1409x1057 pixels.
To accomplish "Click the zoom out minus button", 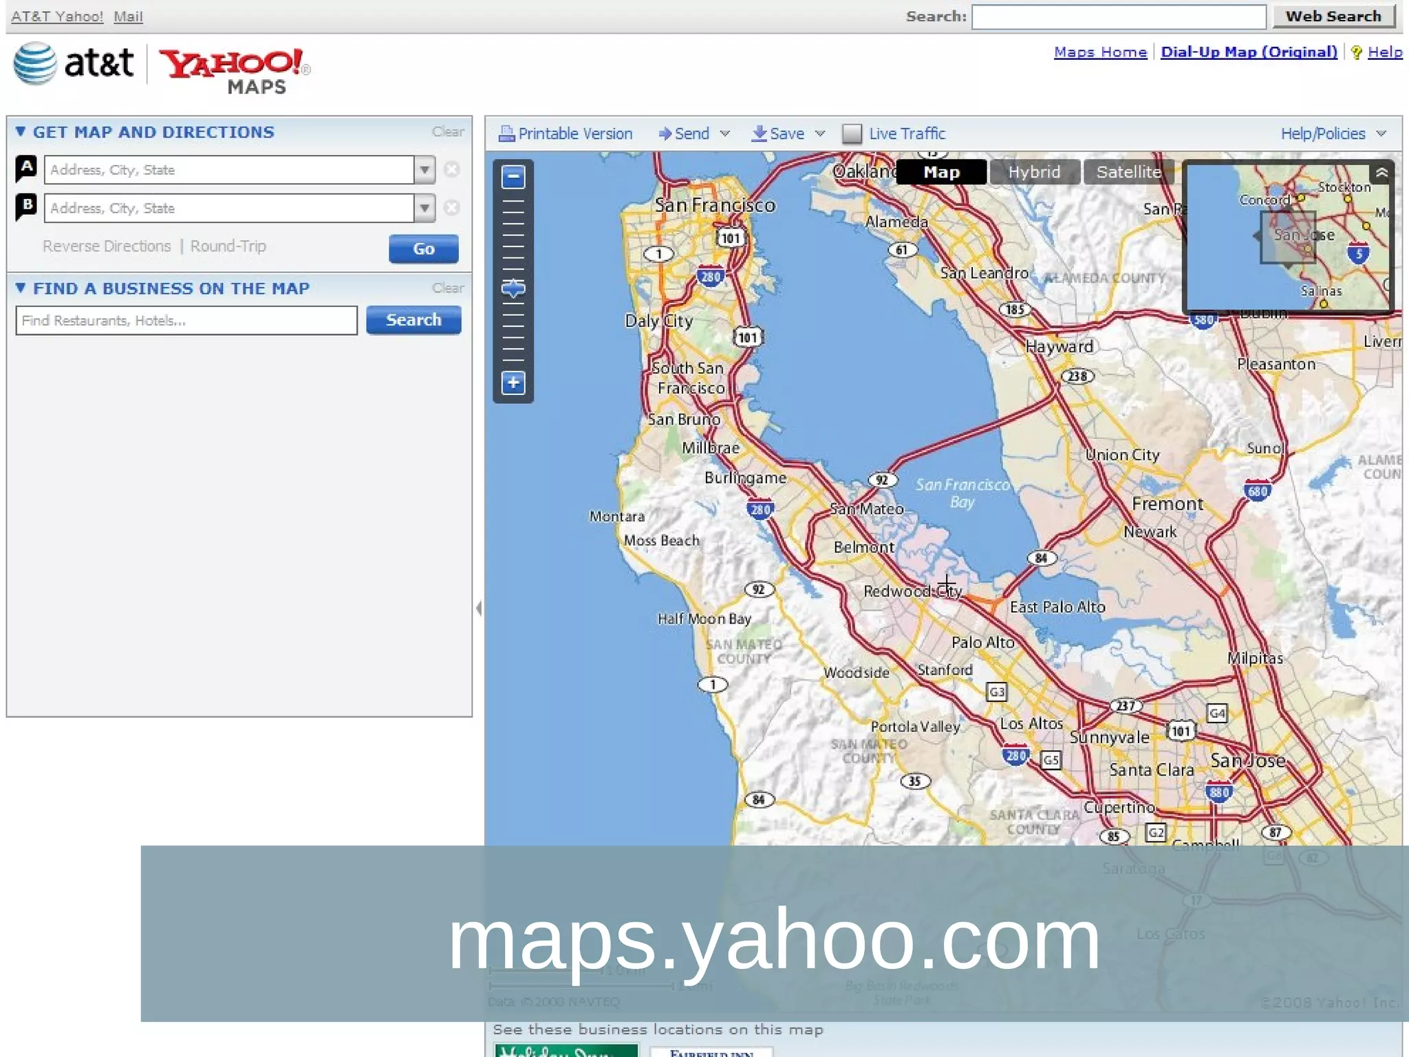I will coord(513,177).
